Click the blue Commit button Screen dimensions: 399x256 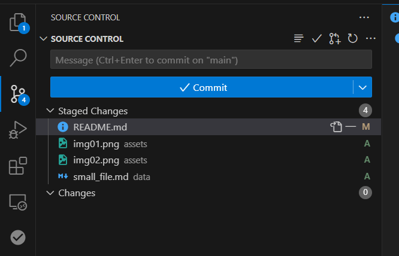[x=202, y=87]
